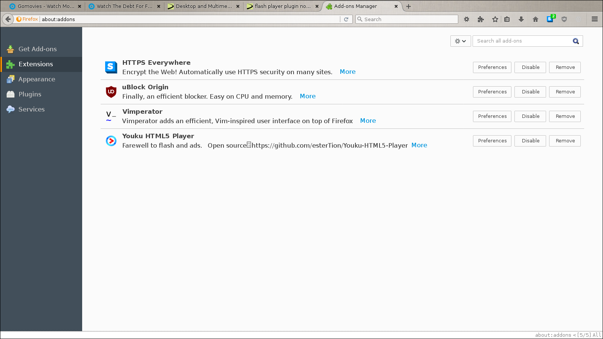The height and width of the screenshot is (339, 603).
Task: Disable HTTPS Everywhere extension
Action: click(530, 67)
